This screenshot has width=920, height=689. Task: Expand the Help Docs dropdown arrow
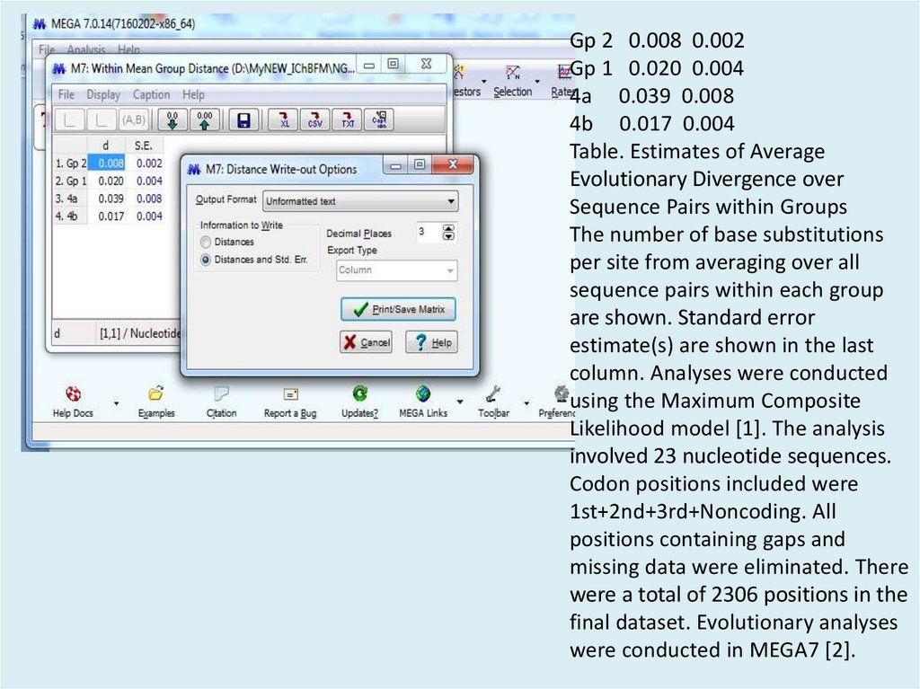pyautogui.click(x=116, y=402)
